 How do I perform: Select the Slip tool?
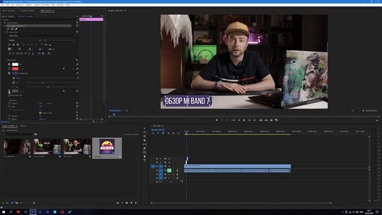click(x=144, y=145)
